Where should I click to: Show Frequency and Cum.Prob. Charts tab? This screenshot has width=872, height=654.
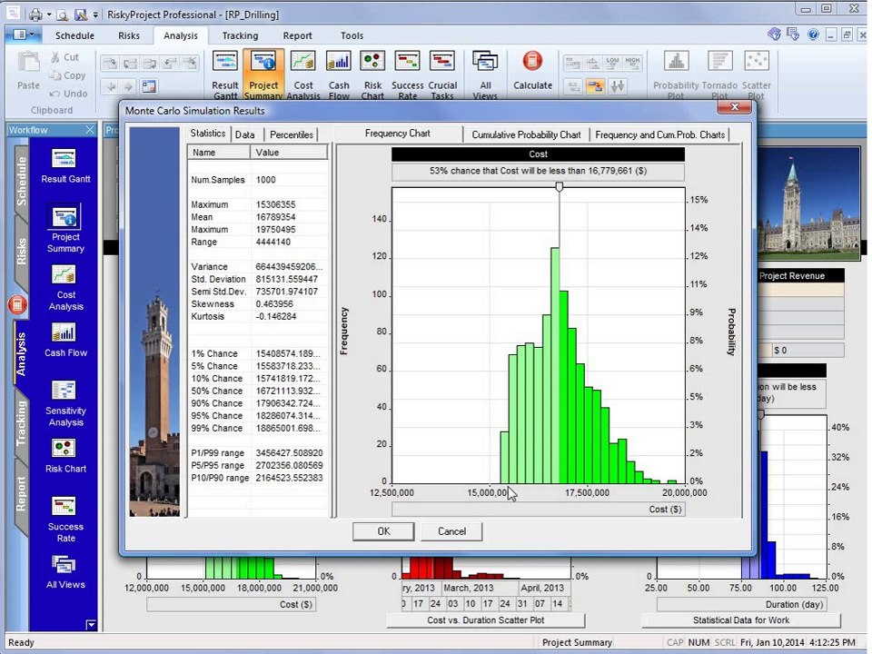tap(660, 134)
